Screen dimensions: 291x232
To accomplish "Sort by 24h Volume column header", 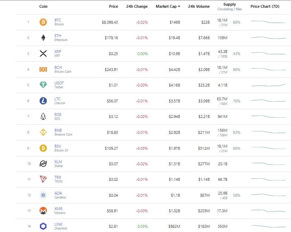I will pos(199,6).
